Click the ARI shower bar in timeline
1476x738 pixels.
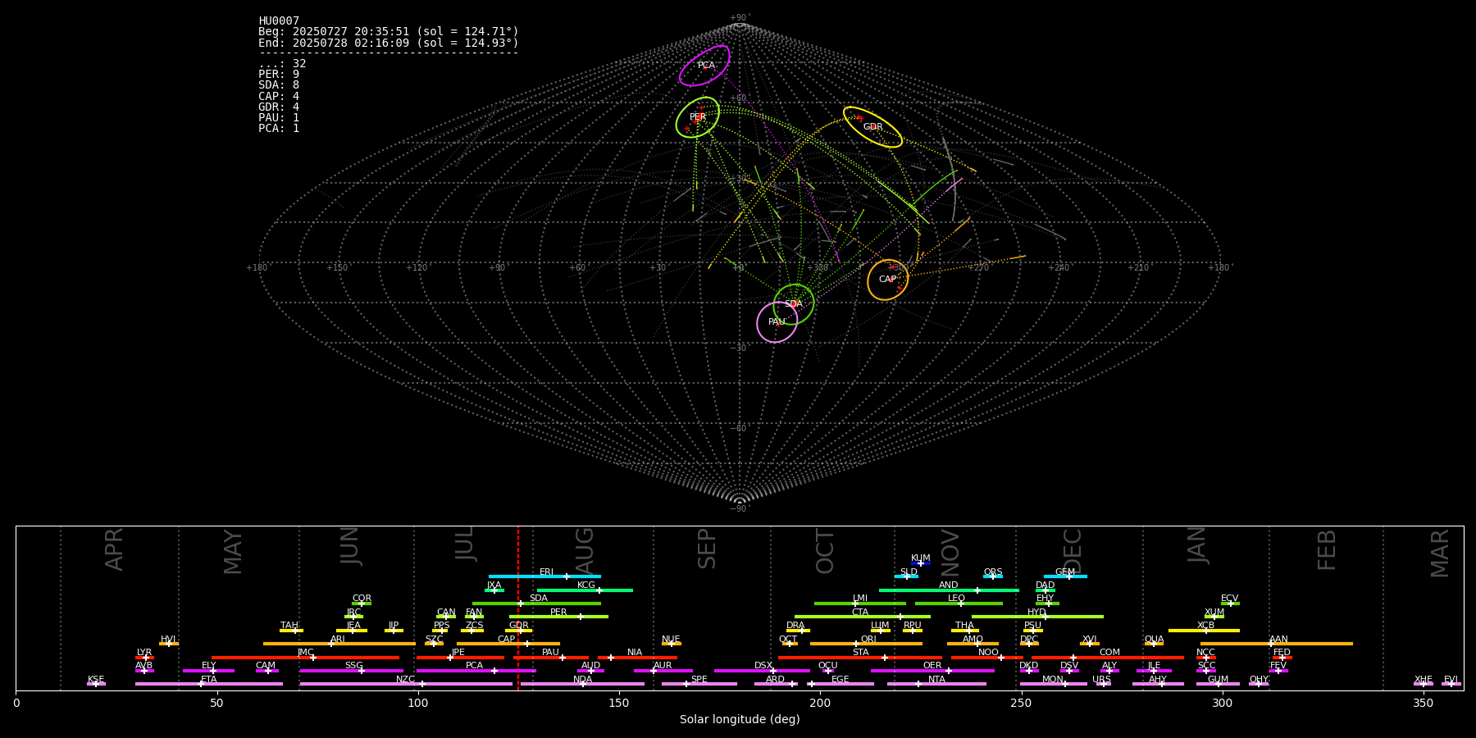339,644
